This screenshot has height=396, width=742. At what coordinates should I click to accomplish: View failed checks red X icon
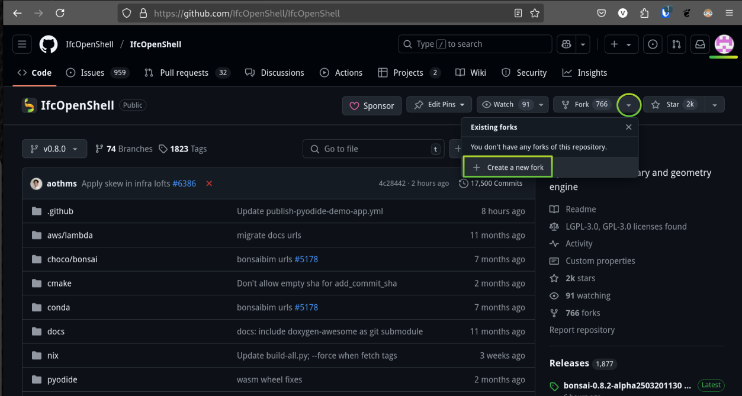pyautogui.click(x=209, y=183)
